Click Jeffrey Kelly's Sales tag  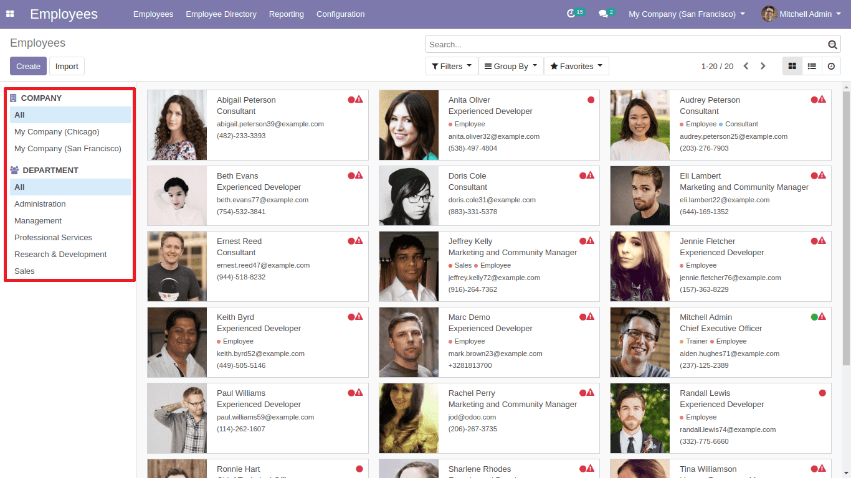[x=460, y=265]
